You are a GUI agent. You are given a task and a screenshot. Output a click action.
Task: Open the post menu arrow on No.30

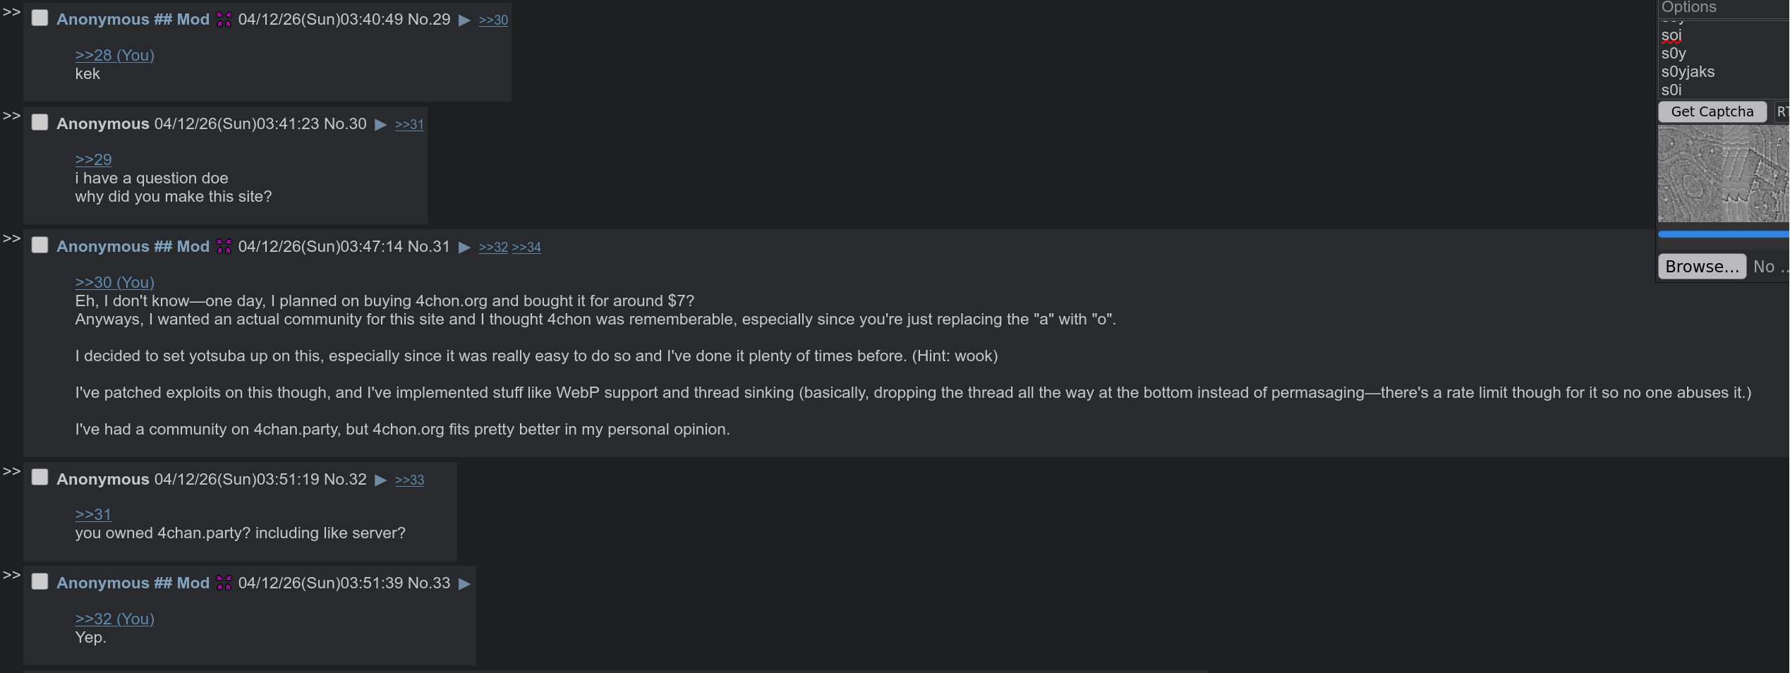[381, 125]
